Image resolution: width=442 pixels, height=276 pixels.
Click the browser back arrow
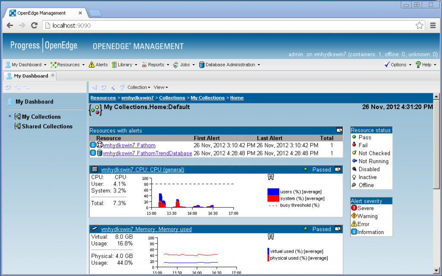10,25
